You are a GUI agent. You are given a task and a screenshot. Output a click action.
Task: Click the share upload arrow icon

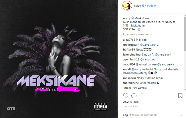coord(142,96)
